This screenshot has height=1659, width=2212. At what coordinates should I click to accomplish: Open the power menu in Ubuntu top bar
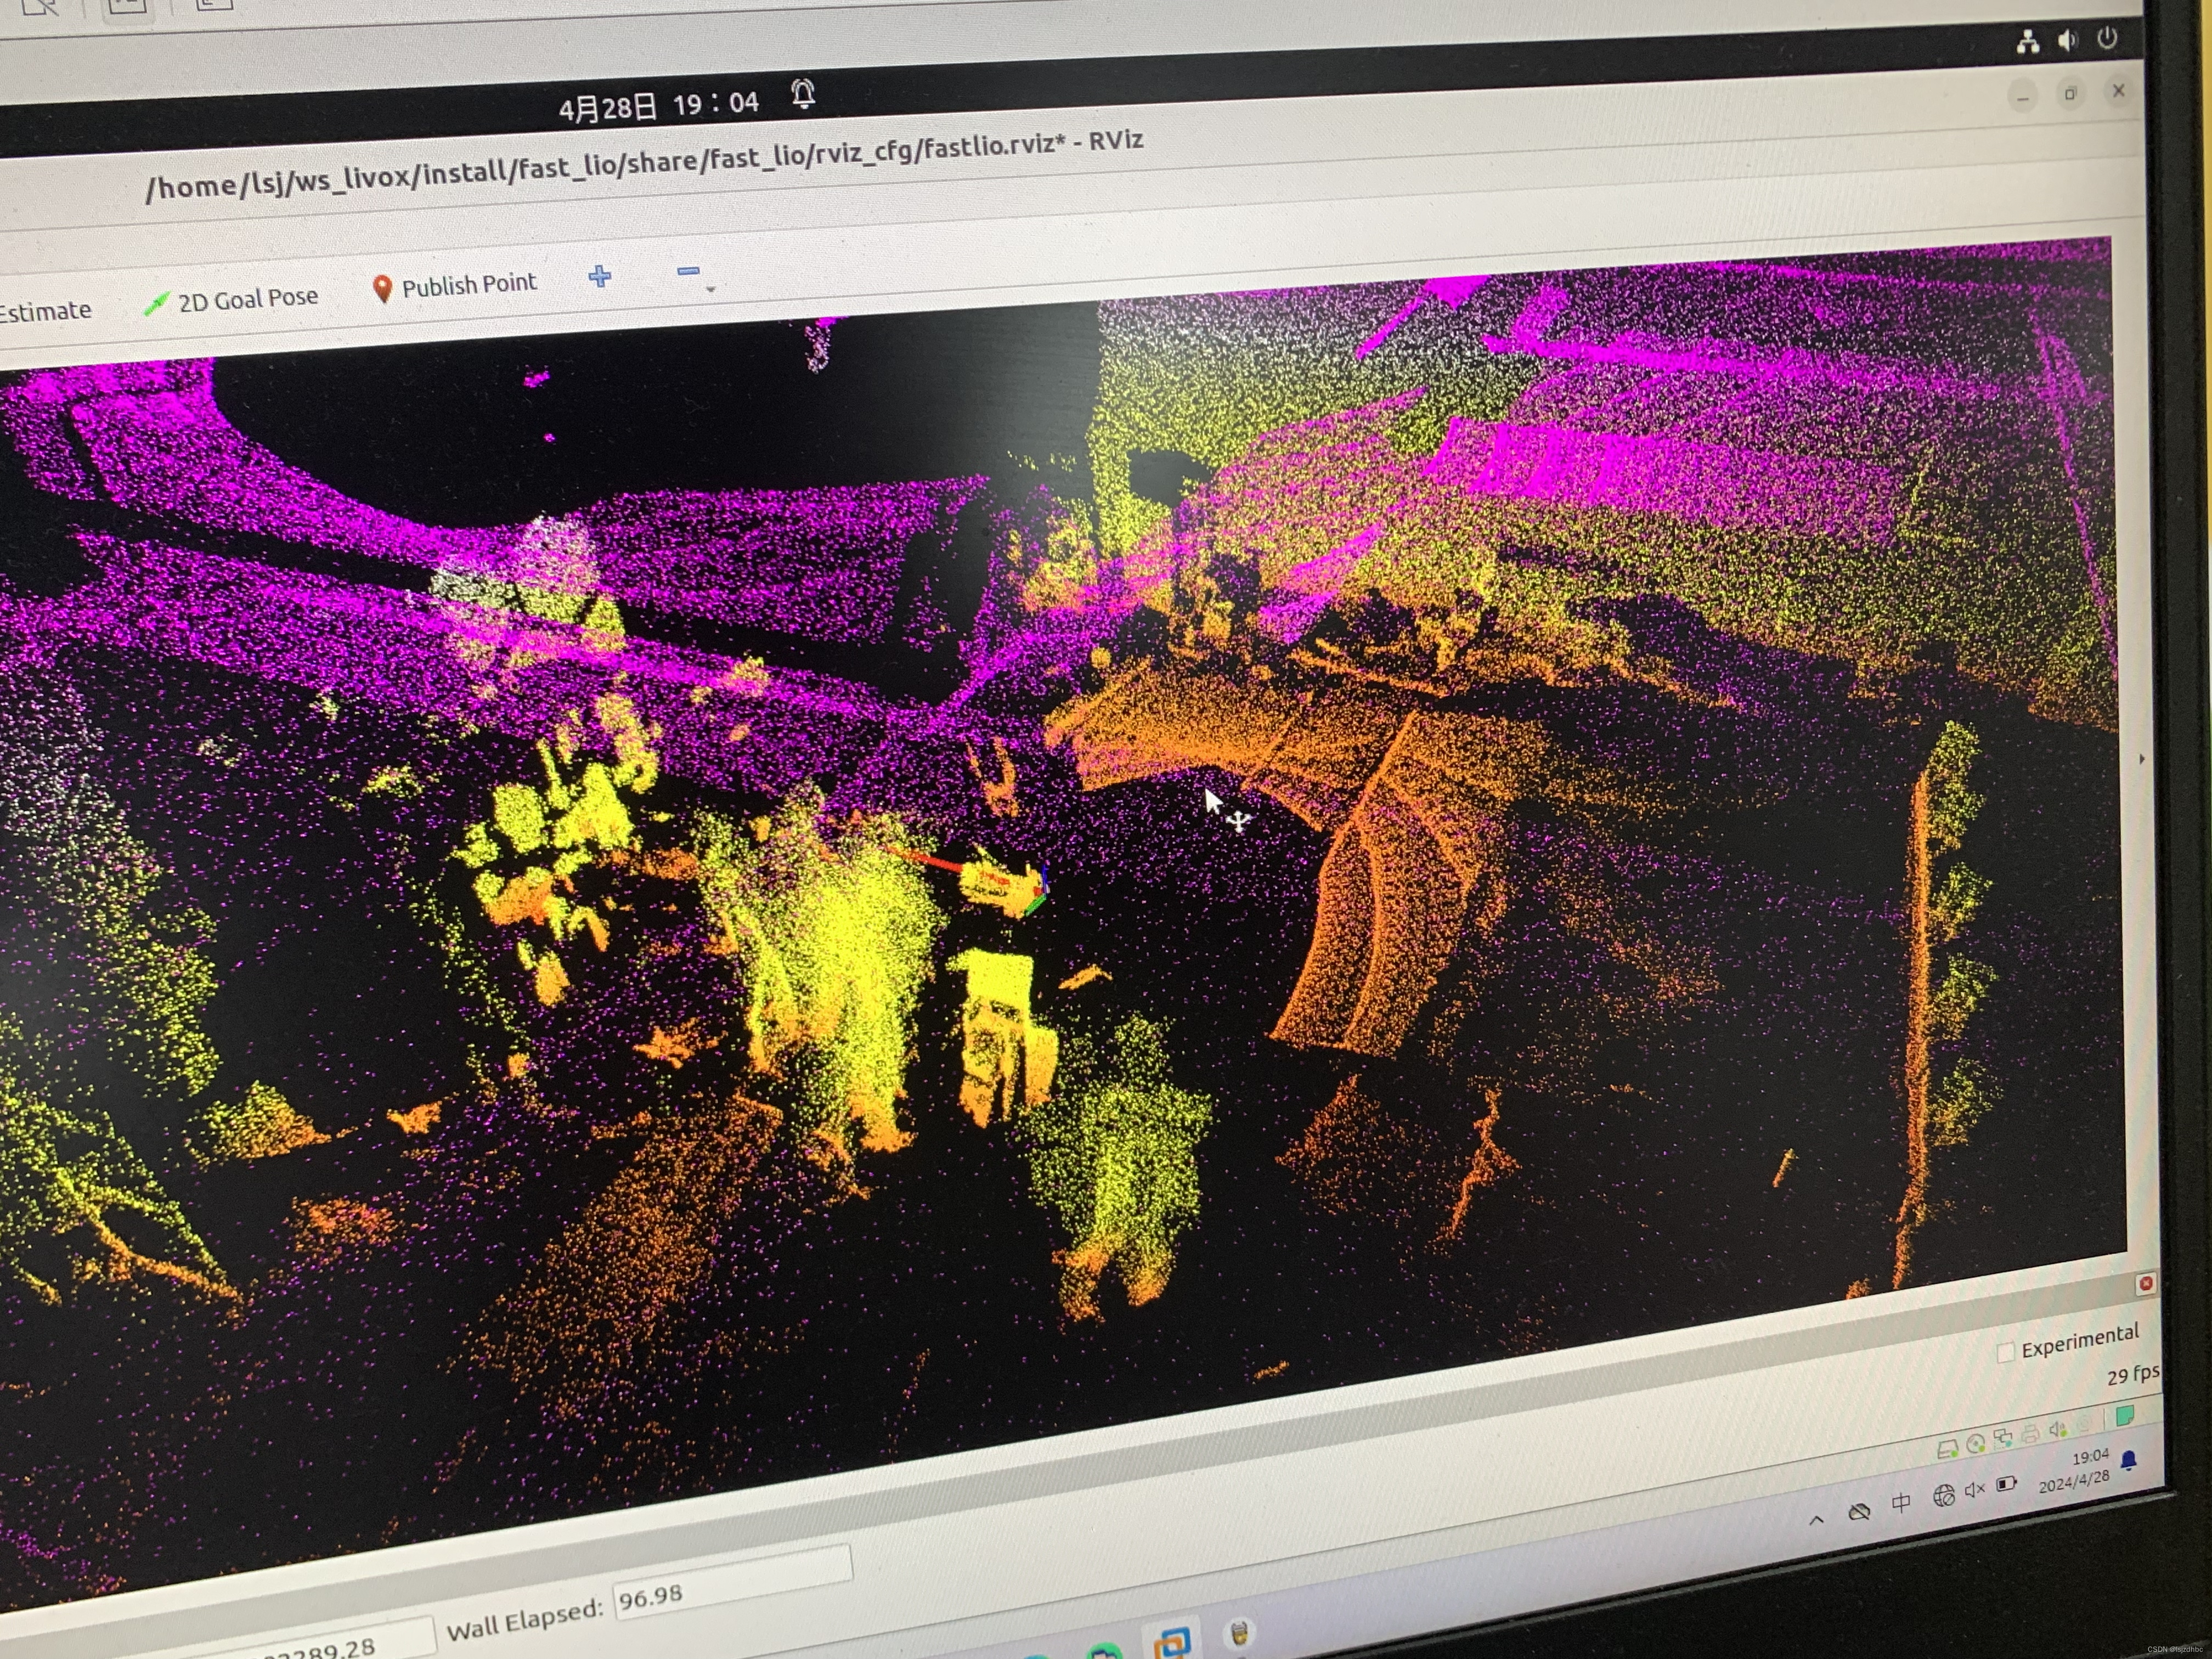click(2107, 38)
